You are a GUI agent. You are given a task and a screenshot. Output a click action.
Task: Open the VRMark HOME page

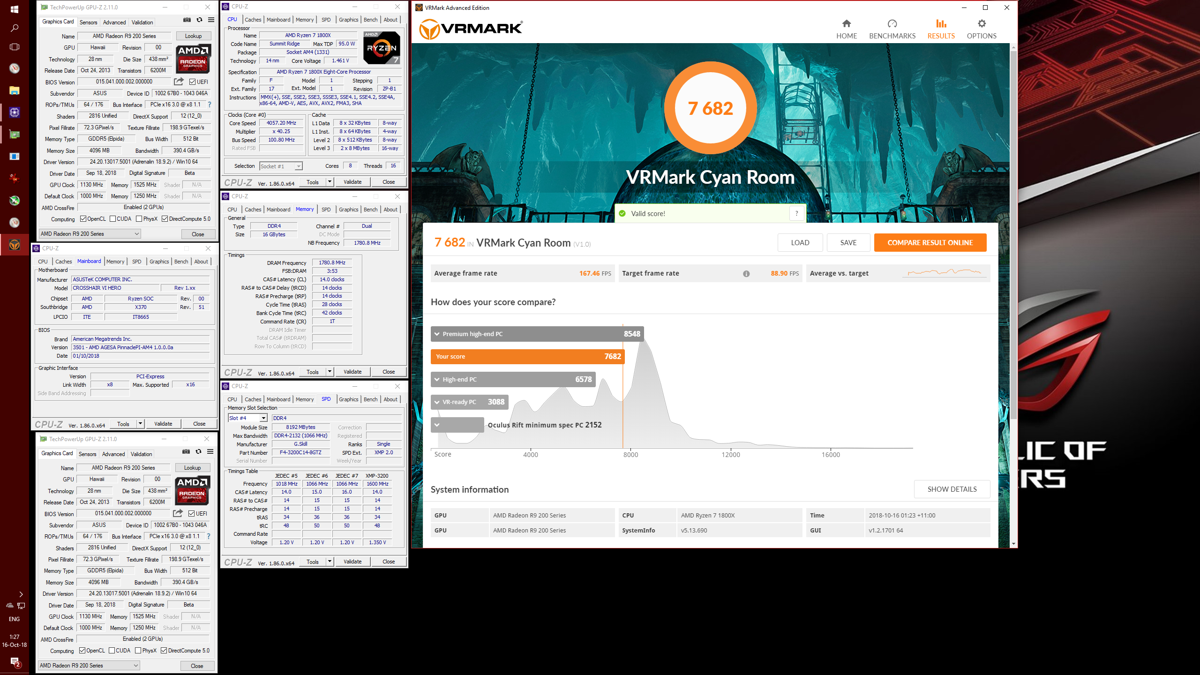(847, 29)
